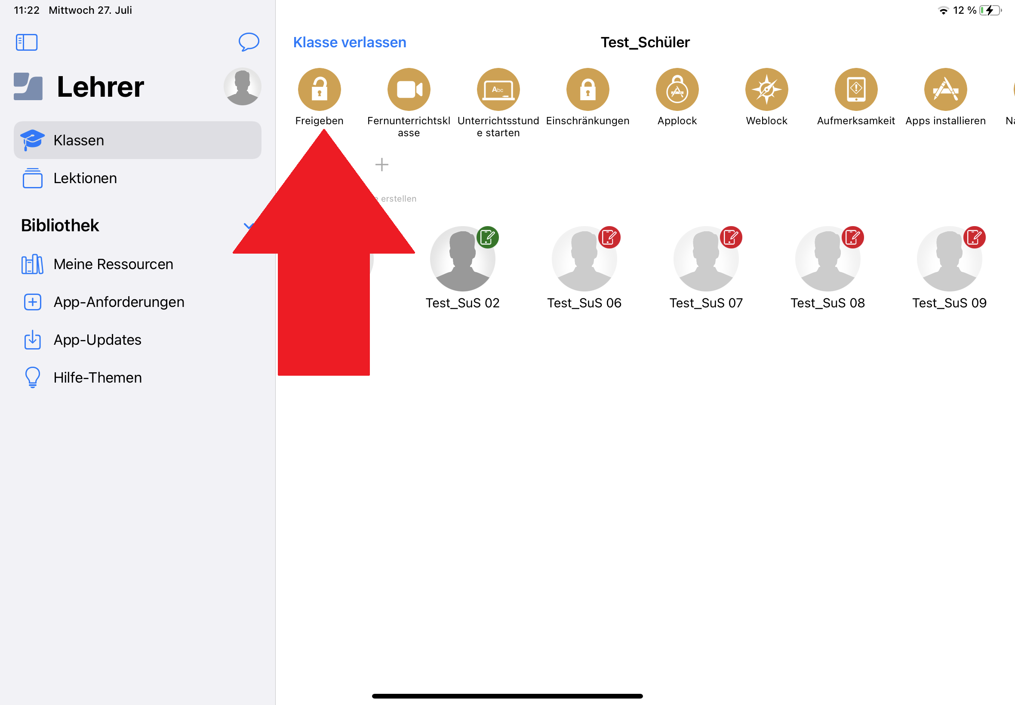1015x705 pixels.
Task: Select the Applock icon
Action: point(677,89)
